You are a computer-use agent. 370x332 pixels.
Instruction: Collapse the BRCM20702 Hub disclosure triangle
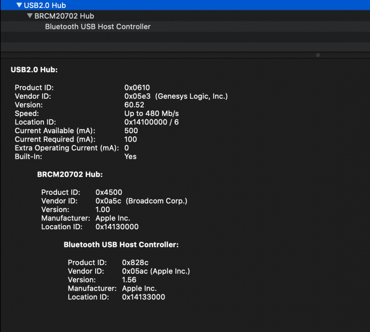coord(30,16)
